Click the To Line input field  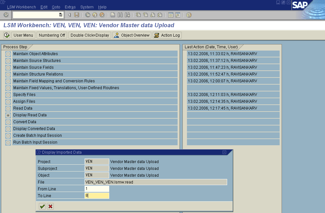[x=97, y=195]
